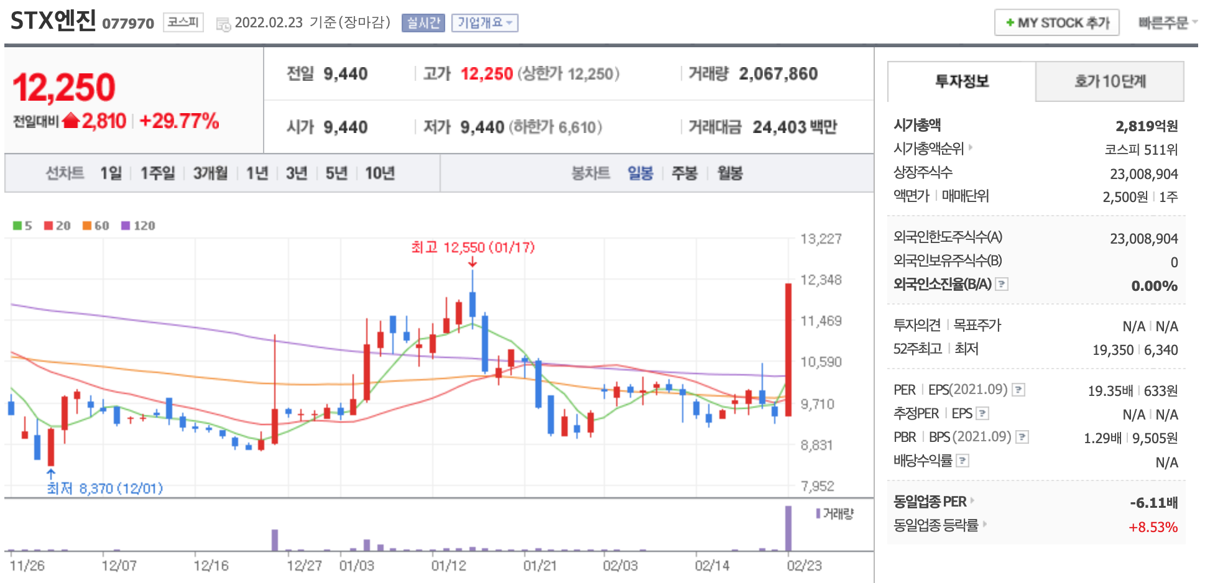Select the 주봉 candlestick chart
This screenshot has height=583, width=1205.
click(685, 173)
